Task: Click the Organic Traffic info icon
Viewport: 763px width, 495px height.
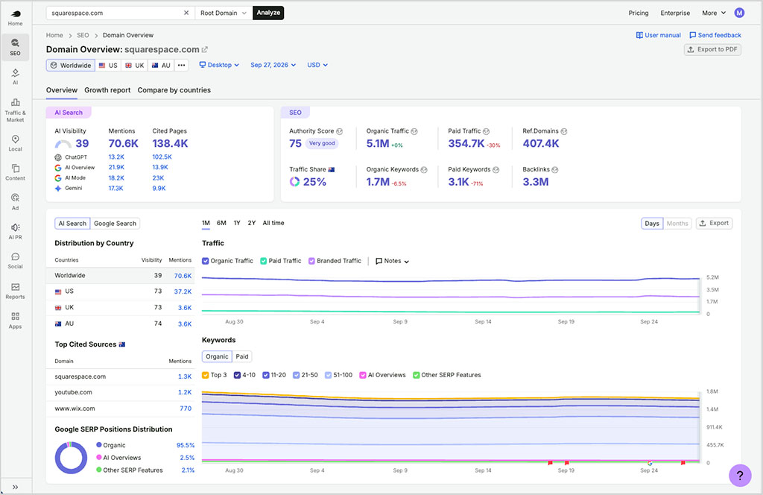Action: pyautogui.click(x=414, y=131)
